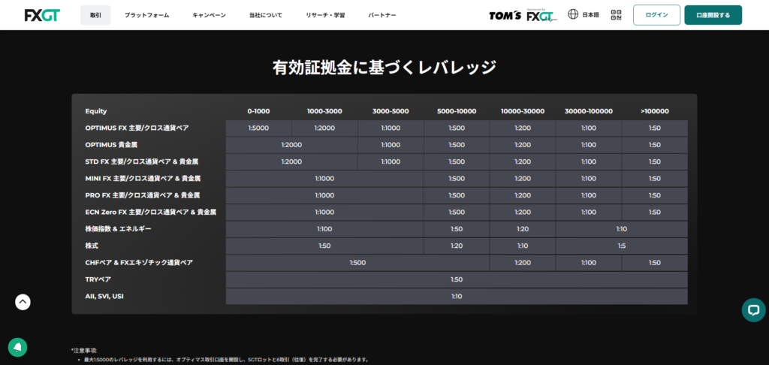Click the 0-1000 column header
Viewport: 769px width, 365px height.
tap(258, 111)
